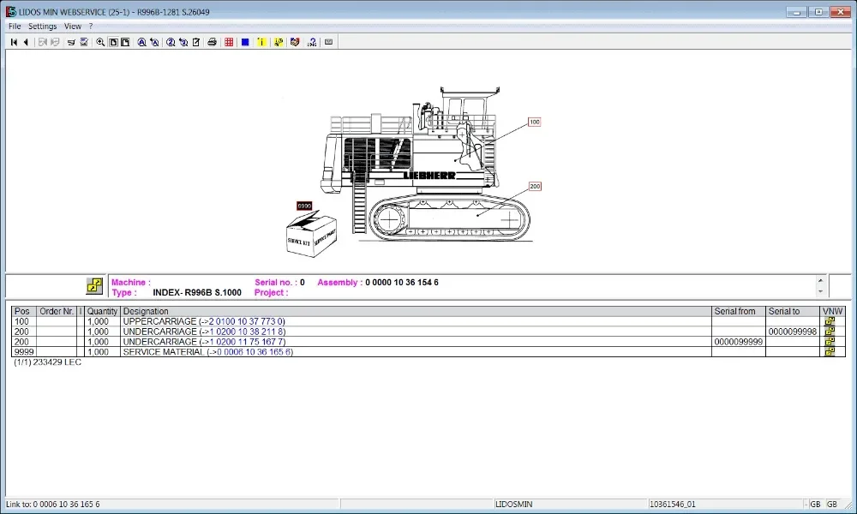Click SERVICE MATERIAL assembly link in table
Viewport: 857px width, 514px height.
pos(207,352)
